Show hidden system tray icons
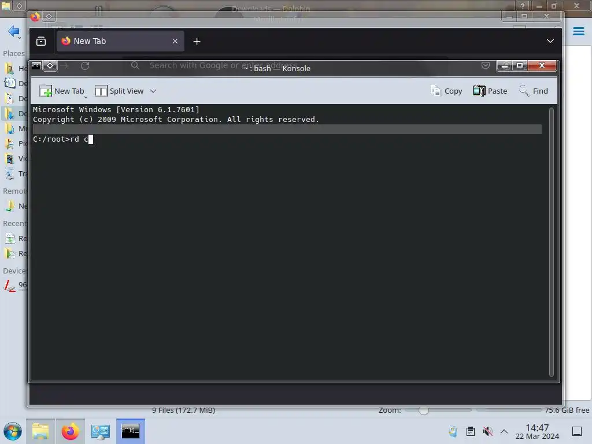Viewport: 592px width, 444px height. point(504,431)
